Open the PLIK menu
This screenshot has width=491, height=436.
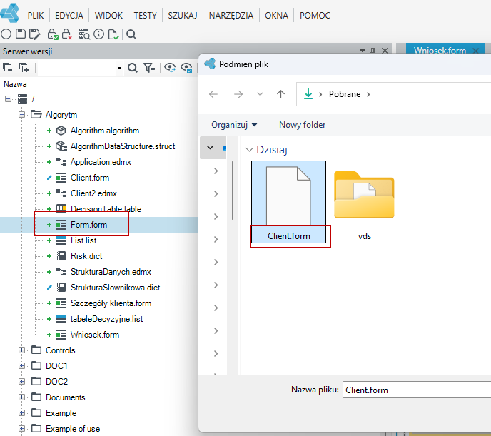click(x=36, y=15)
